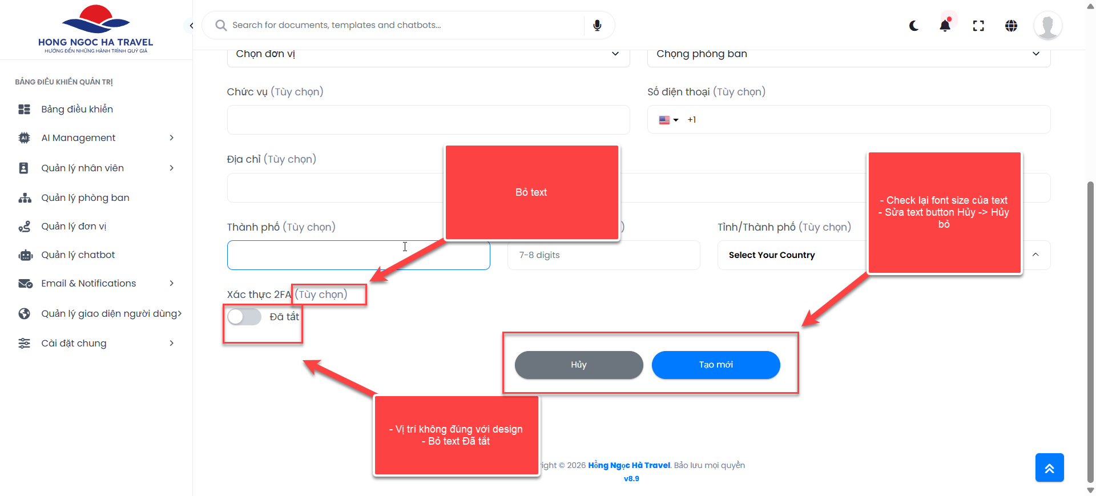The width and height of the screenshot is (1096, 496).
Task: Focus the search documents field
Action: (x=400, y=25)
